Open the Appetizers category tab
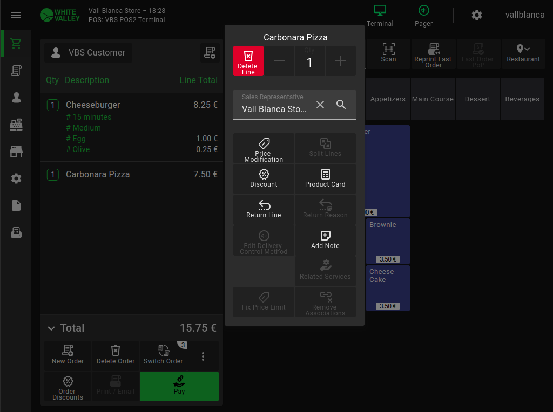 [x=388, y=99]
